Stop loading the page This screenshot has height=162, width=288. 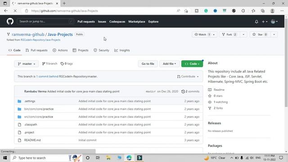[15, 11]
